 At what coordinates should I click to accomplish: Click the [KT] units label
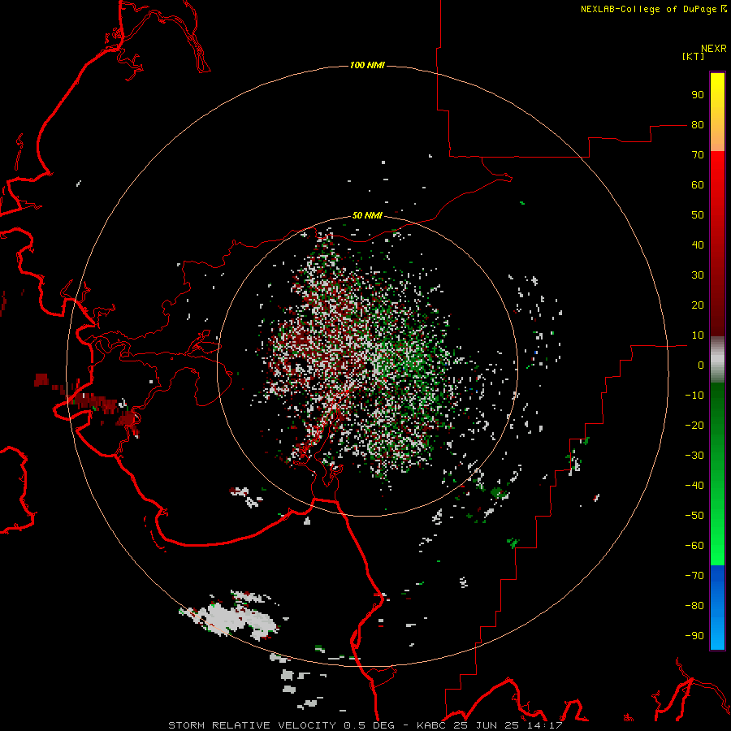(x=694, y=56)
